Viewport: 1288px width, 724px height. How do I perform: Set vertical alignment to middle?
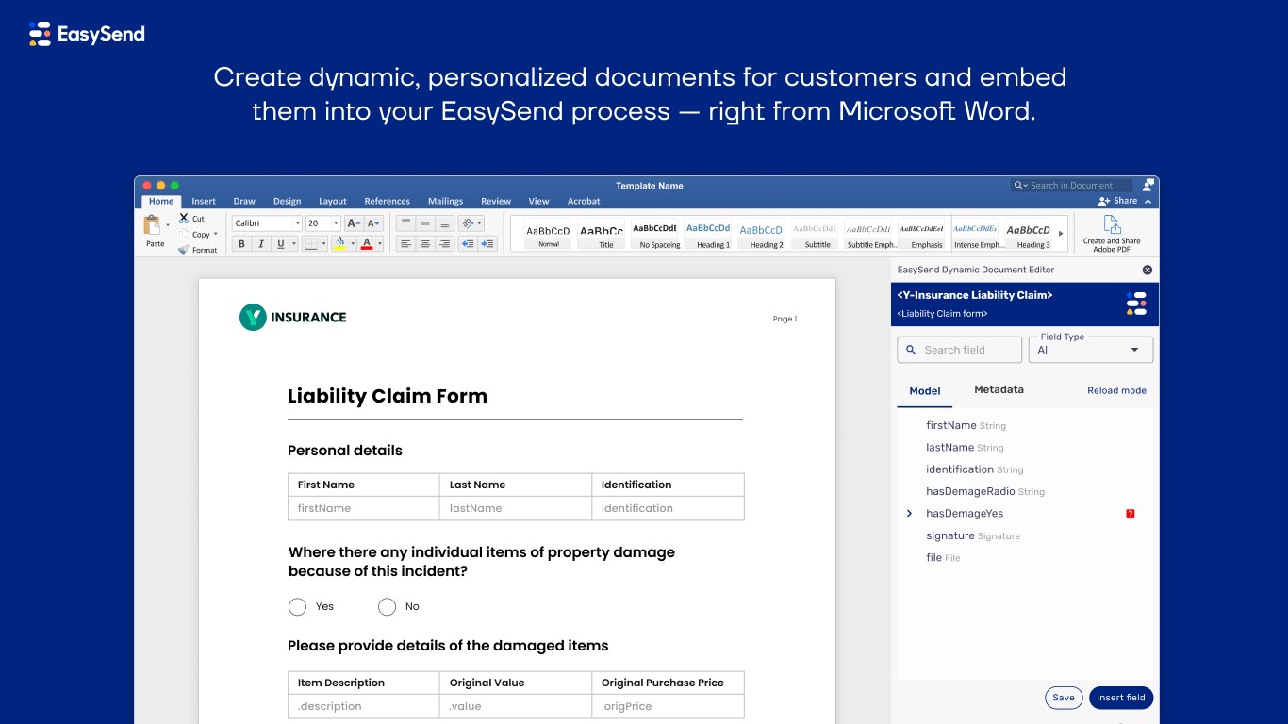[425, 223]
